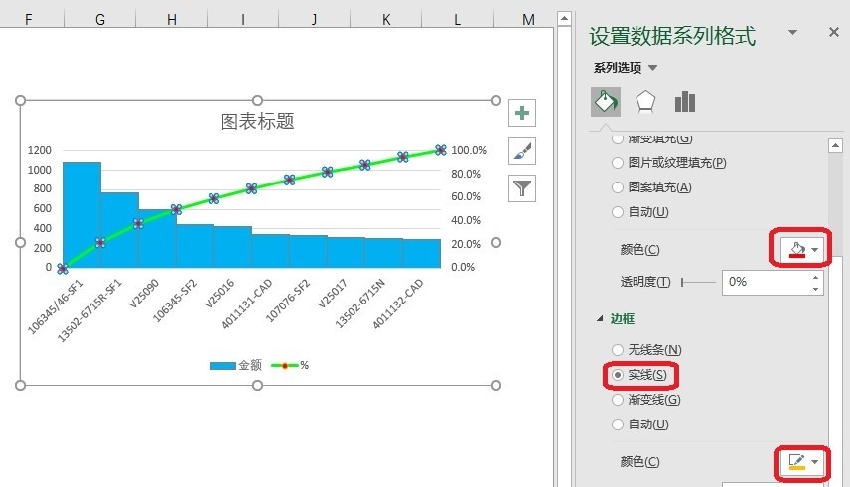This screenshot has height=487, width=850.
Task: Open the Fill & Line tab icon
Action: point(605,102)
